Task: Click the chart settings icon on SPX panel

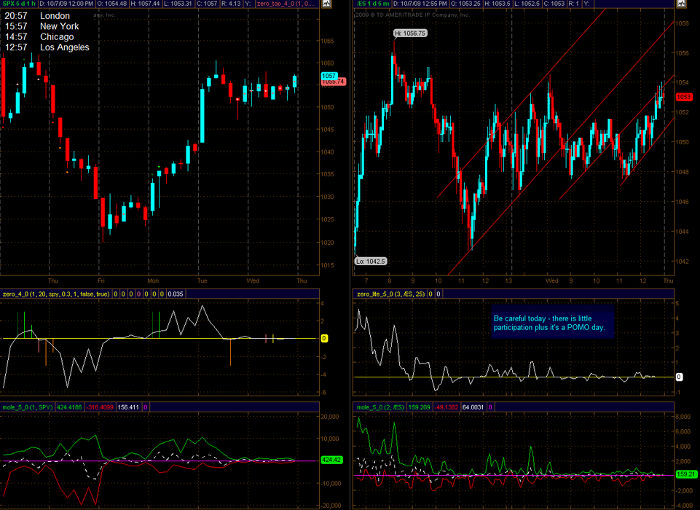Action: [x=326, y=4]
